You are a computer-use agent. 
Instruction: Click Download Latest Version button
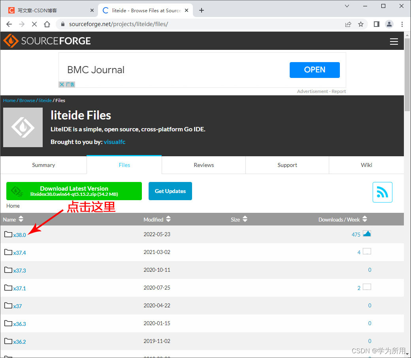click(74, 191)
